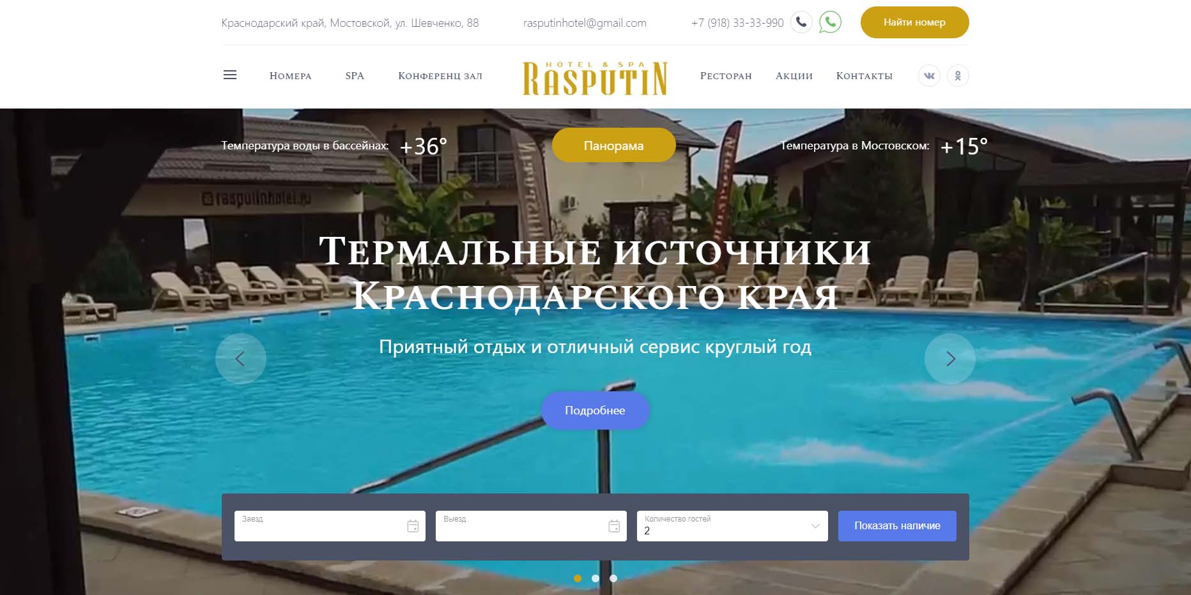
Task: Open the Odnoklassniki social icon
Action: [958, 76]
